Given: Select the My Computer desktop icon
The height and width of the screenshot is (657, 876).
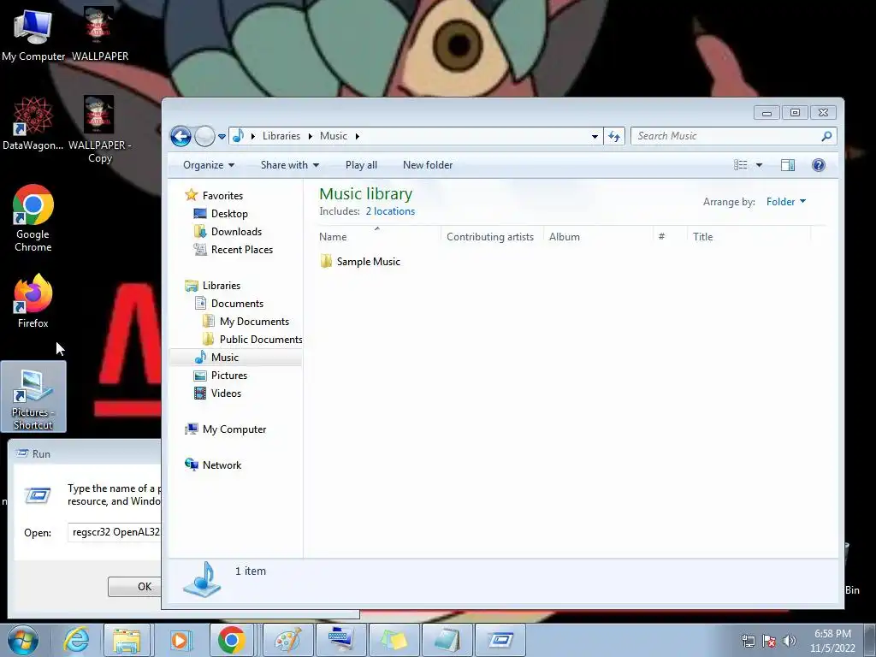Looking at the screenshot, I should [x=33, y=35].
